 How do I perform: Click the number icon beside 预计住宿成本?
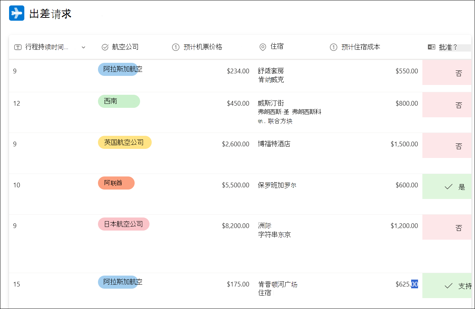point(333,47)
